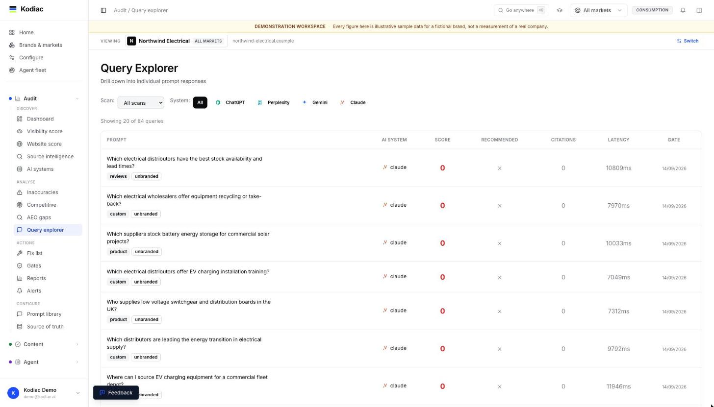
Task: Expand Kodiac Demo account menu
Action: click(x=44, y=393)
